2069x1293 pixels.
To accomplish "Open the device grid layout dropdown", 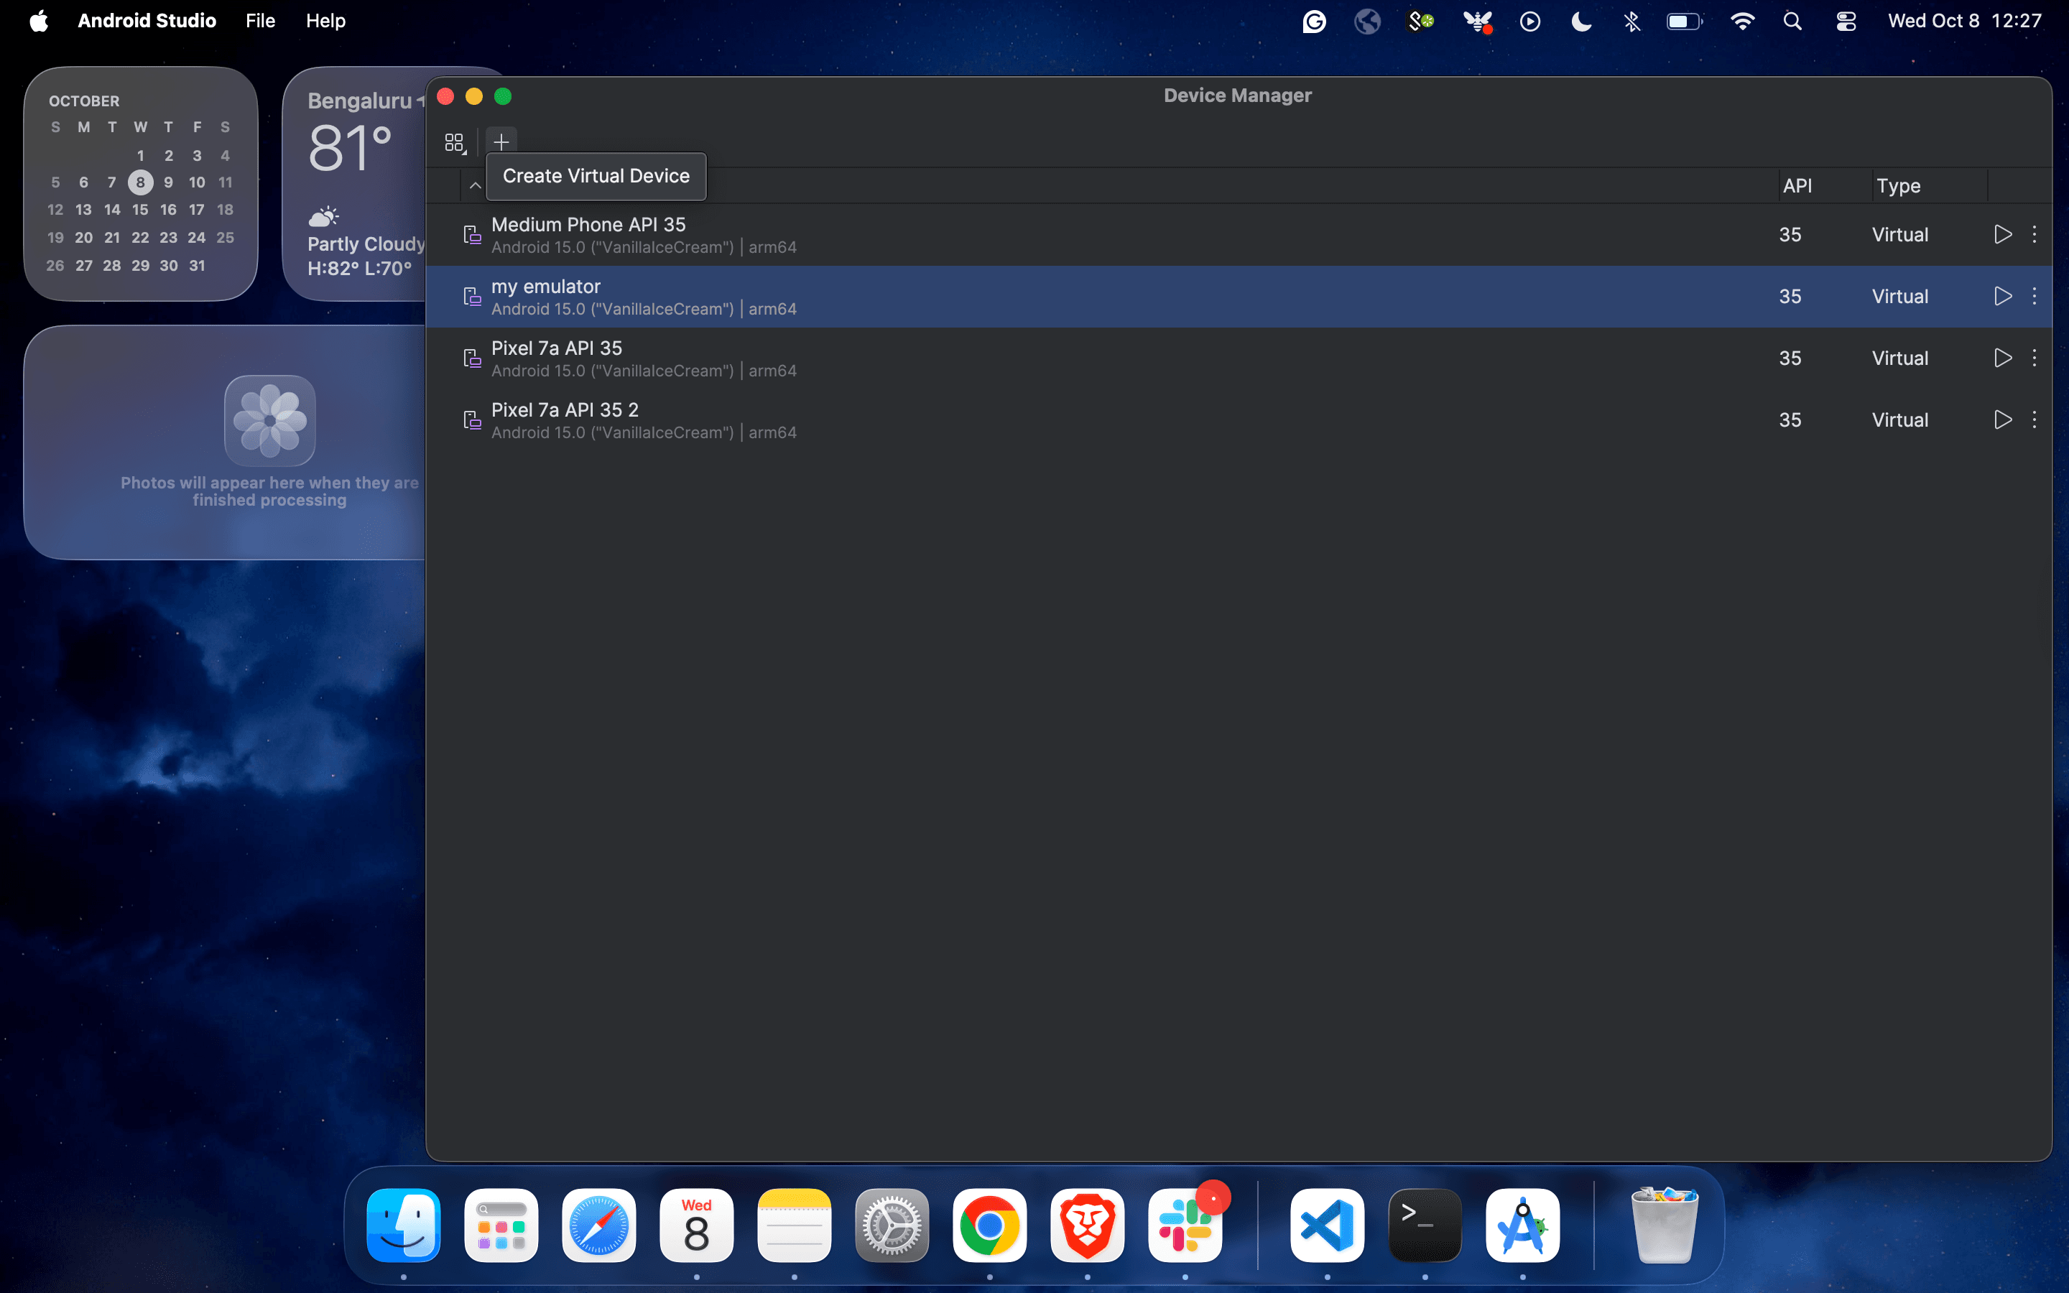I will click(455, 142).
